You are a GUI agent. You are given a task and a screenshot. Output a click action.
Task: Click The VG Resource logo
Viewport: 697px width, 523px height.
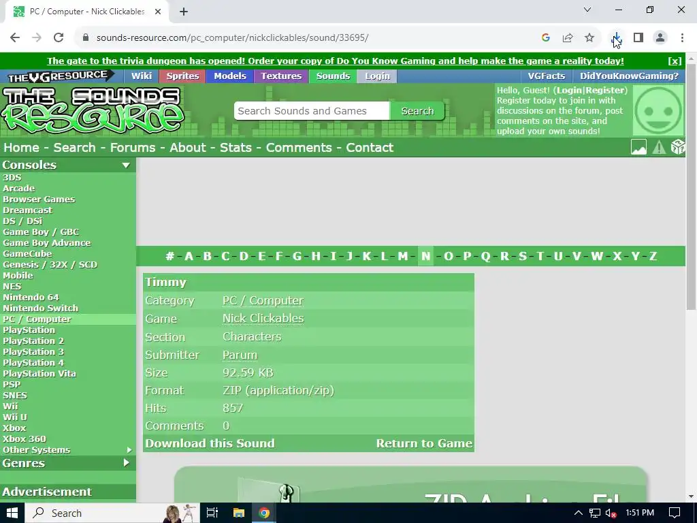point(61,76)
